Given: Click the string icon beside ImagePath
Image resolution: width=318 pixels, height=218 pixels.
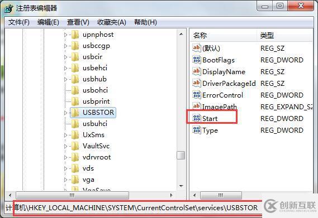Looking at the screenshot, I should click(197, 106).
